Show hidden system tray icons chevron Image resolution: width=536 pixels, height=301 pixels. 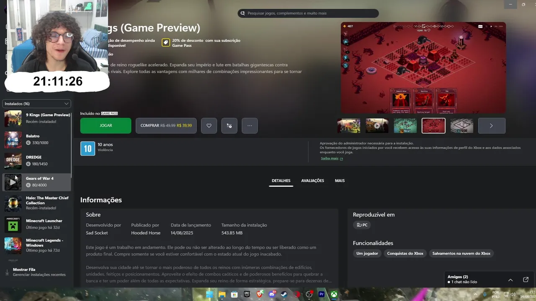pos(477,294)
